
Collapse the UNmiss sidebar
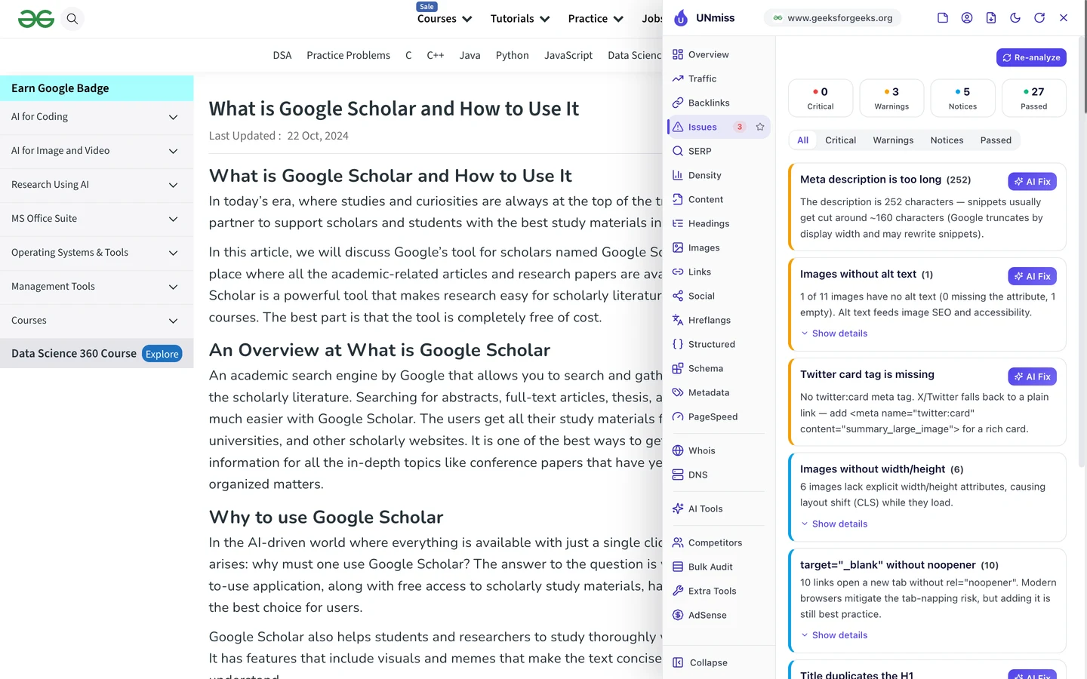719,662
